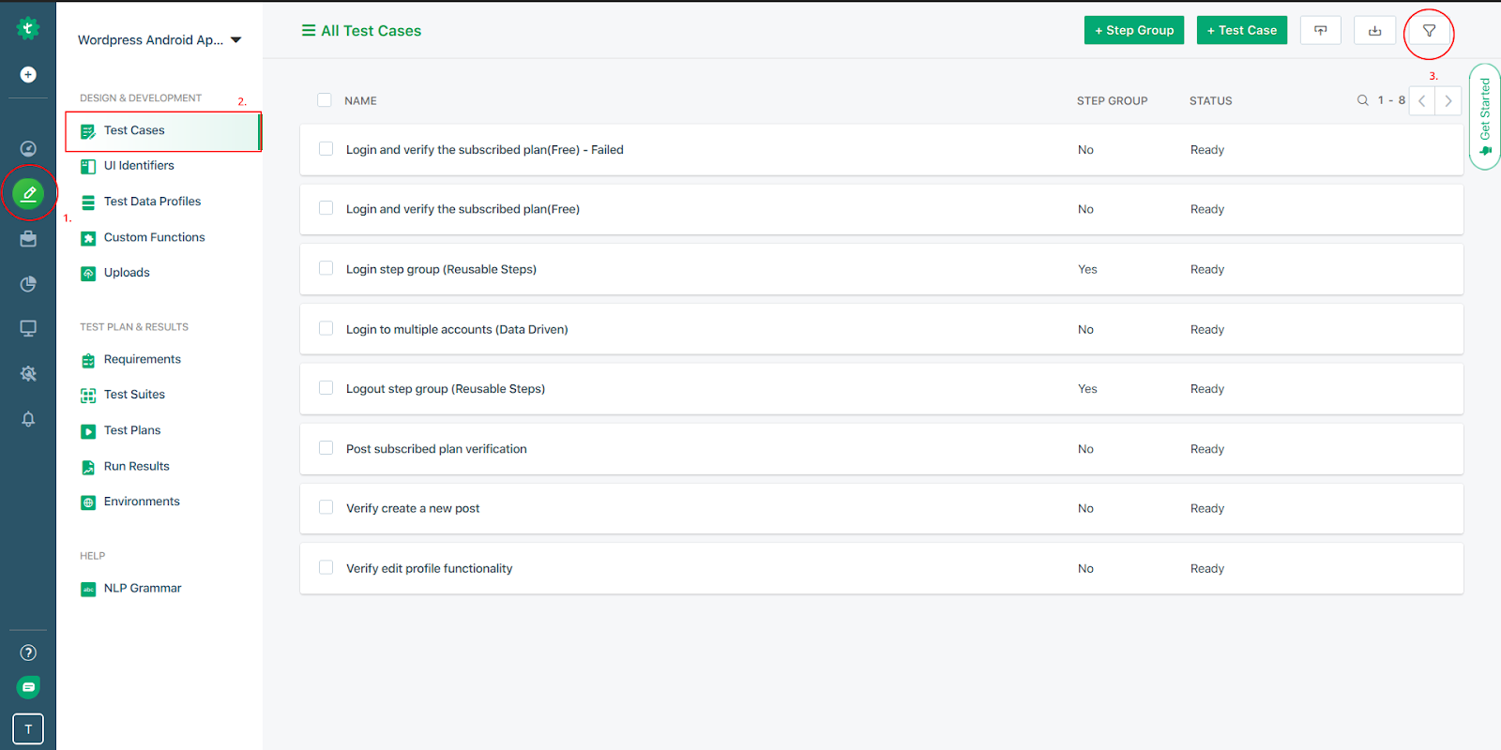Viewport: 1501px width, 750px height.
Task: Go to the next page arrow
Action: pos(1448,100)
